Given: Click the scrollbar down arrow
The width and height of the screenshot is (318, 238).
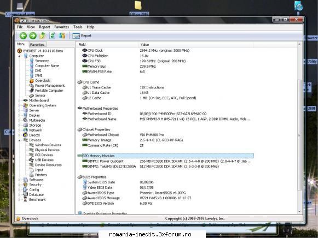Looking at the screenshot, I should pos(299,212).
